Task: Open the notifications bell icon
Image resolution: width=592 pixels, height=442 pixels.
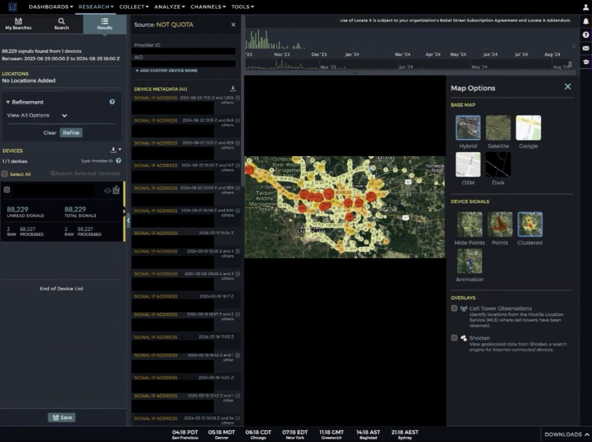Action: coord(586,21)
